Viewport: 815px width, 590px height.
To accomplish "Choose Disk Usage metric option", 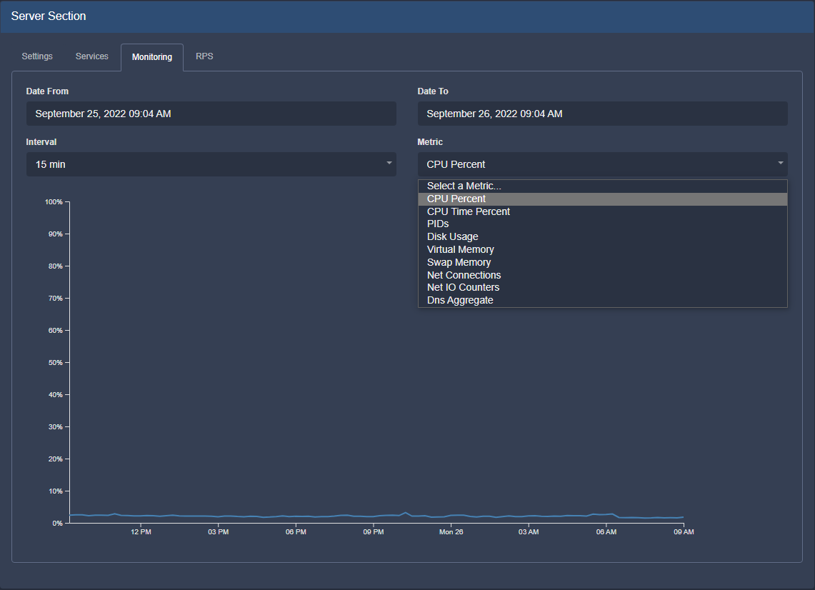I will [x=453, y=237].
